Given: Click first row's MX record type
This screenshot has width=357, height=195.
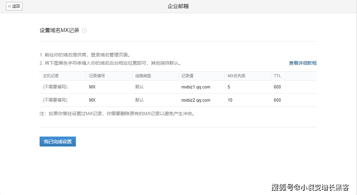Looking at the screenshot, I should pos(92,87).
